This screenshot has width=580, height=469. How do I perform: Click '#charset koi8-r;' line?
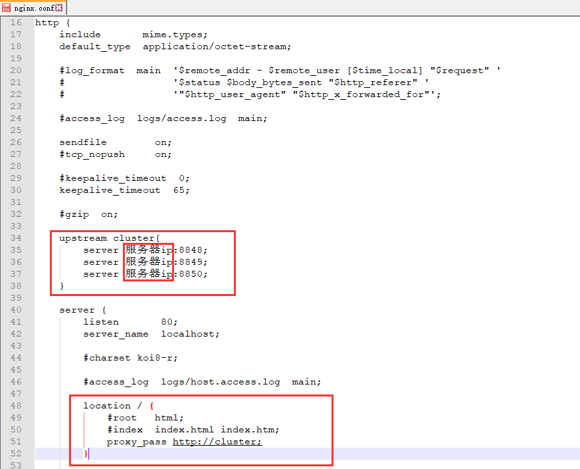tap(130, 358)
